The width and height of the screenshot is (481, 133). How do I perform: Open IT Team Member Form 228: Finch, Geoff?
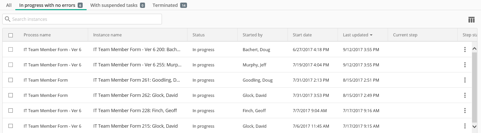[135, 111]
